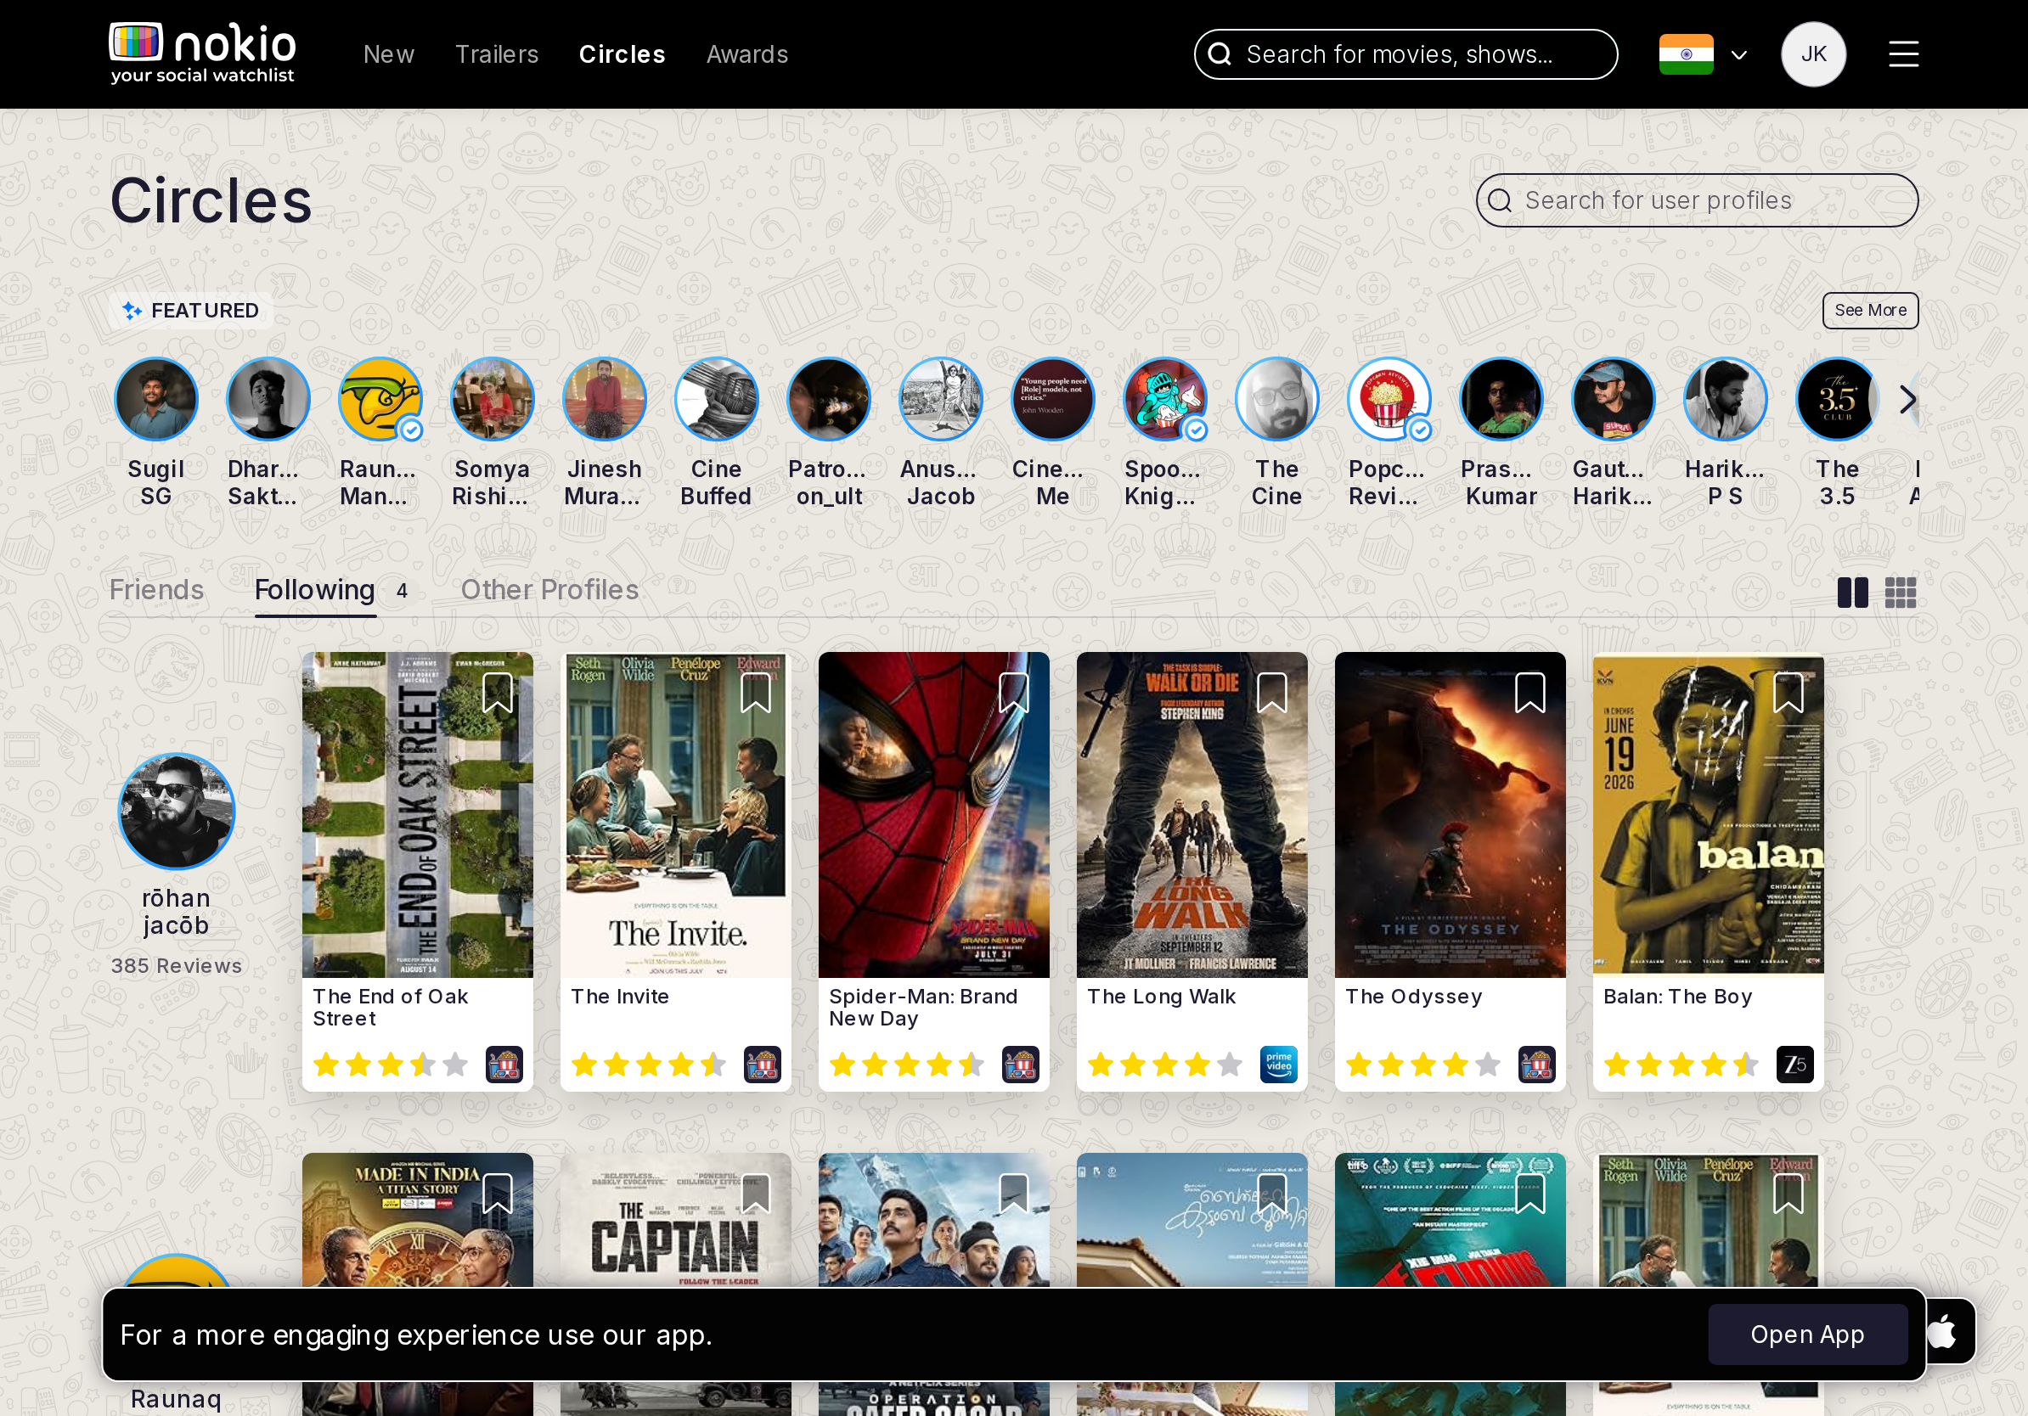
Task: Open Somya Rishi featured profile
Action: 492,399
